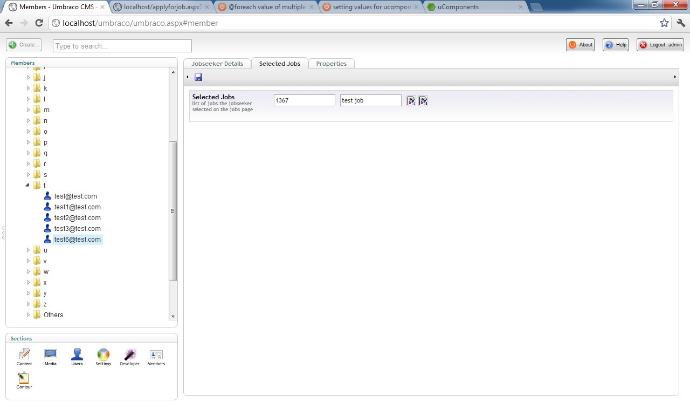Open the Developer section
Image resolution: width=690 pixels, height=410 pixels.
click(x=129, y=356)
